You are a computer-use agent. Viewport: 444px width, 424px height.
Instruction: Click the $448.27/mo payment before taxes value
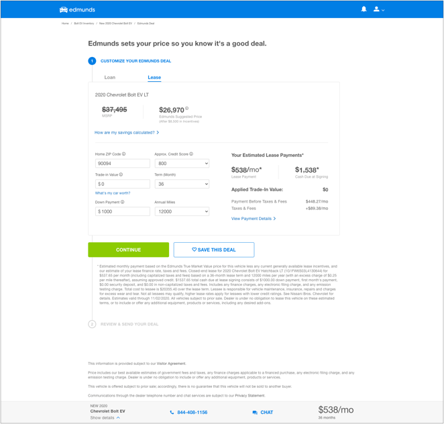317,201
